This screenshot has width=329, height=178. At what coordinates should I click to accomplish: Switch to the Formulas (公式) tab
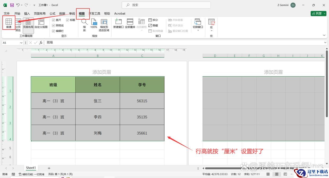coord(52,14)
